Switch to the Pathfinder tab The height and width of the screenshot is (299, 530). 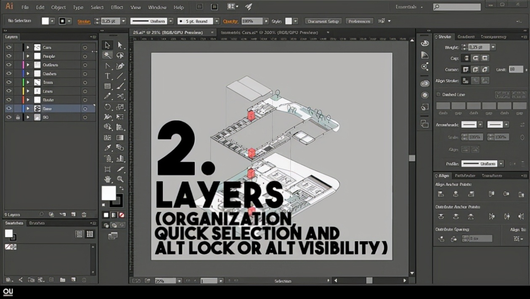click(x=465, y=176)
